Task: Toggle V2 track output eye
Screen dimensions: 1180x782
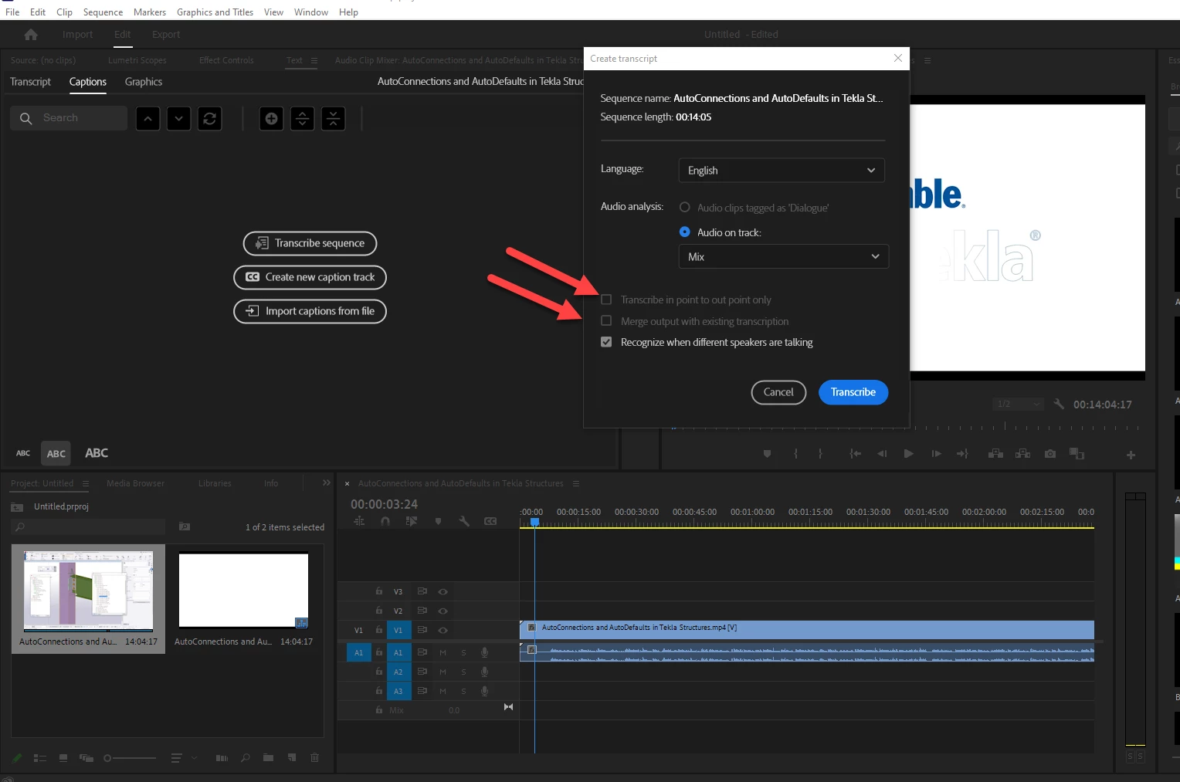Action: point(443,611)
